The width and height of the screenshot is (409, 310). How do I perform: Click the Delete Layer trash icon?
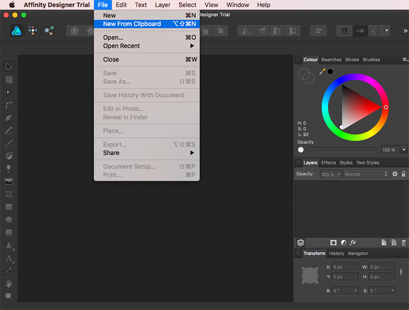pyautogui.click(x=404, y=243)
